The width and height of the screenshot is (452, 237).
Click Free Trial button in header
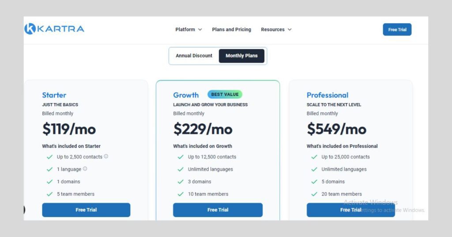pyautogui.click(x=397, y=30)
